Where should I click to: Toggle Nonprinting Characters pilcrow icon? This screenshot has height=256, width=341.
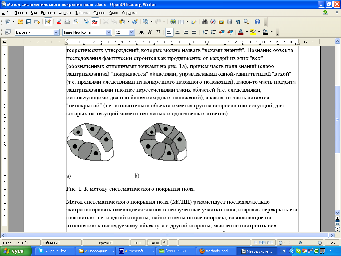pos(238,22)
